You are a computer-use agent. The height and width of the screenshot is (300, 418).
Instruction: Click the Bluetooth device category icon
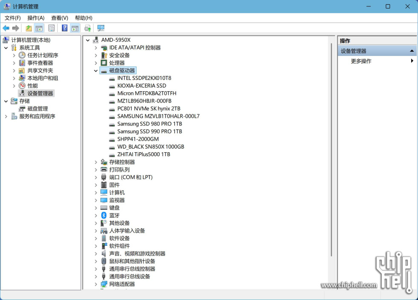click(104, 215)
